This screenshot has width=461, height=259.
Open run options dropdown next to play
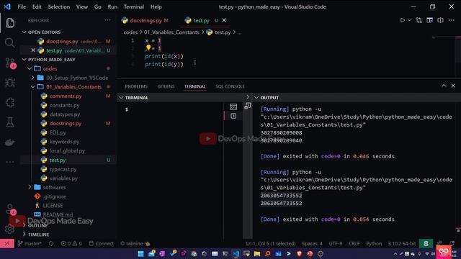point(410,20)
